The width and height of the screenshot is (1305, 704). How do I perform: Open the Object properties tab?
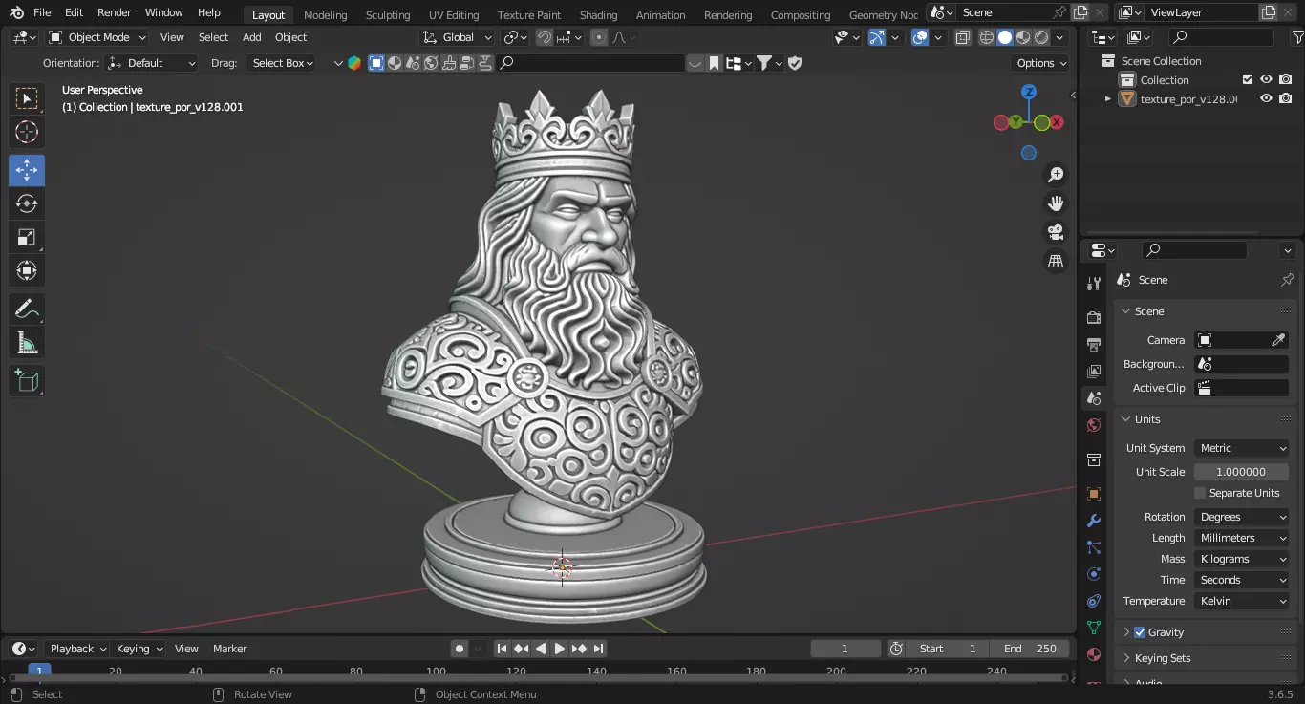[x=1094, y=494]
